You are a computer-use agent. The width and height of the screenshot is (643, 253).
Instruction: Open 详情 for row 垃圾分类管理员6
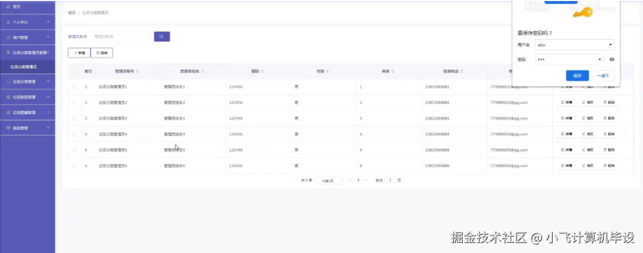tap(566, 166)
